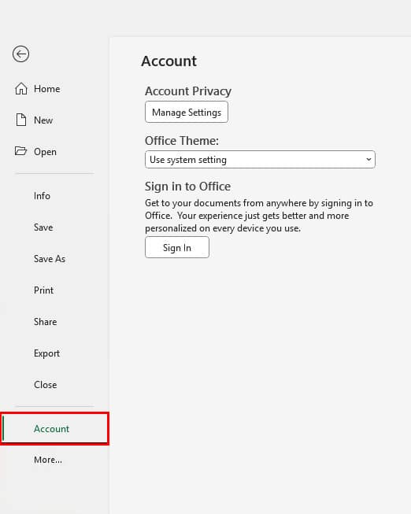Click the back arrow circle icon
This screenshot has height=514, width=411.
[x=20, y=54]
